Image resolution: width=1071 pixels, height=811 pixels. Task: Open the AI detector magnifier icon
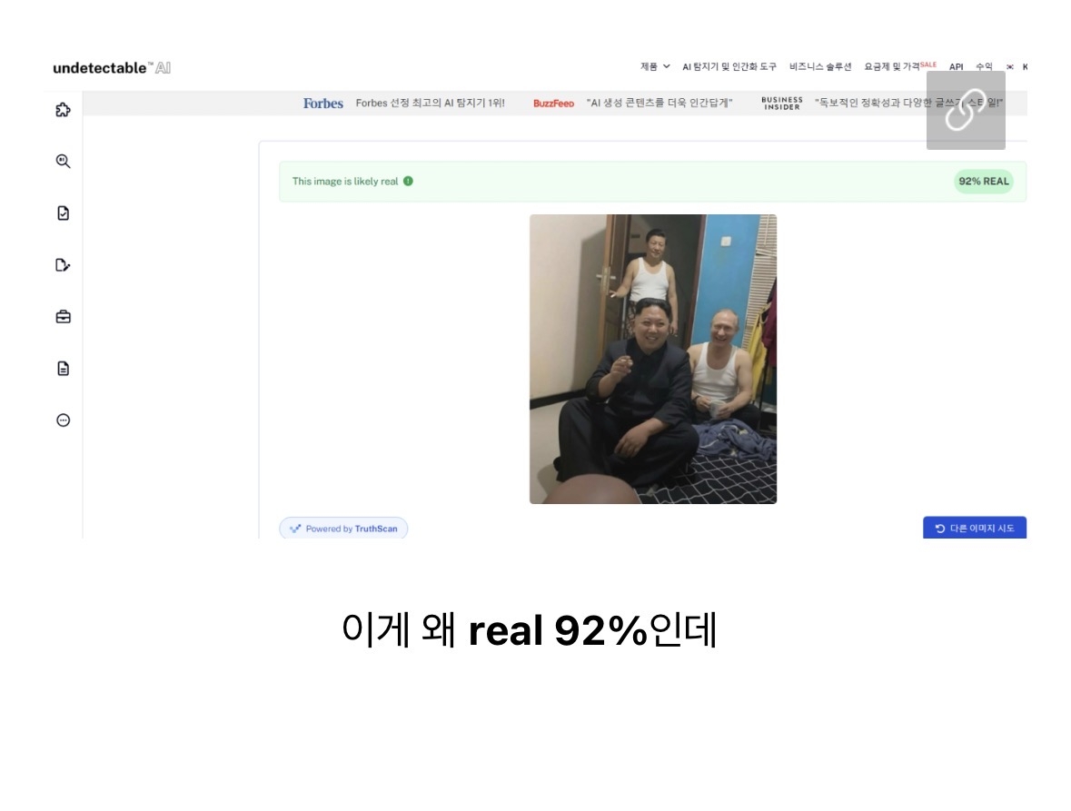click(x=63, y=162)
